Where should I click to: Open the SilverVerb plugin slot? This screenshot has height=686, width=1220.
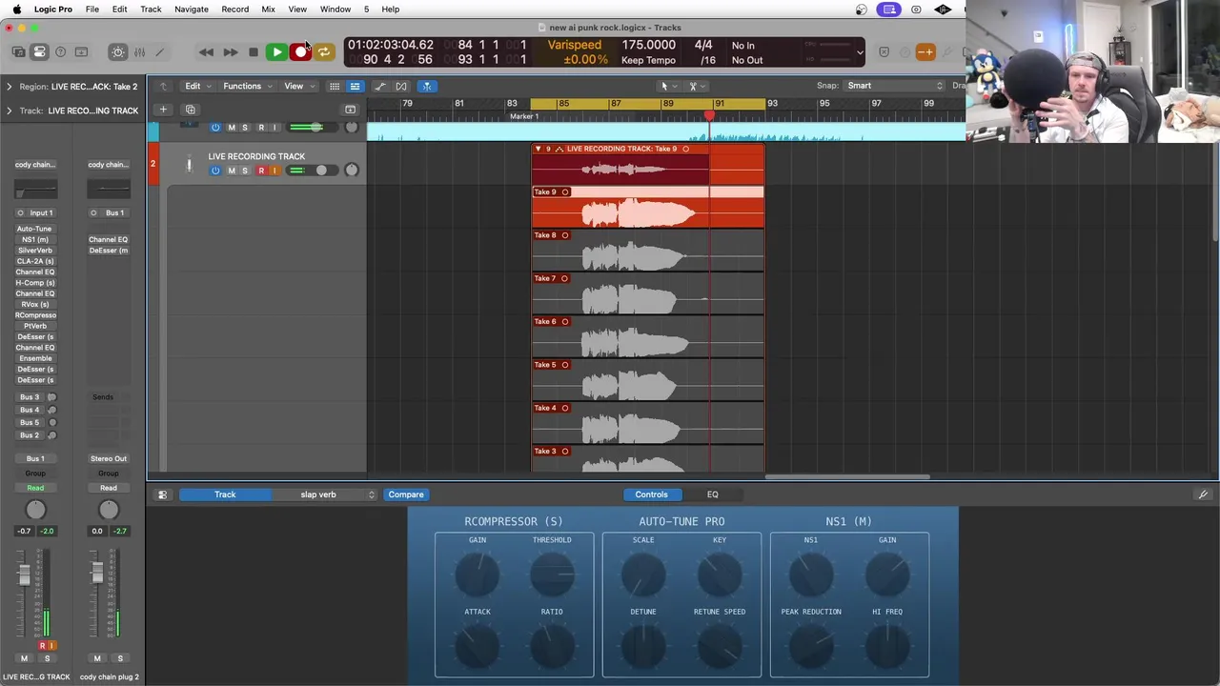click(x=35, y=251)
